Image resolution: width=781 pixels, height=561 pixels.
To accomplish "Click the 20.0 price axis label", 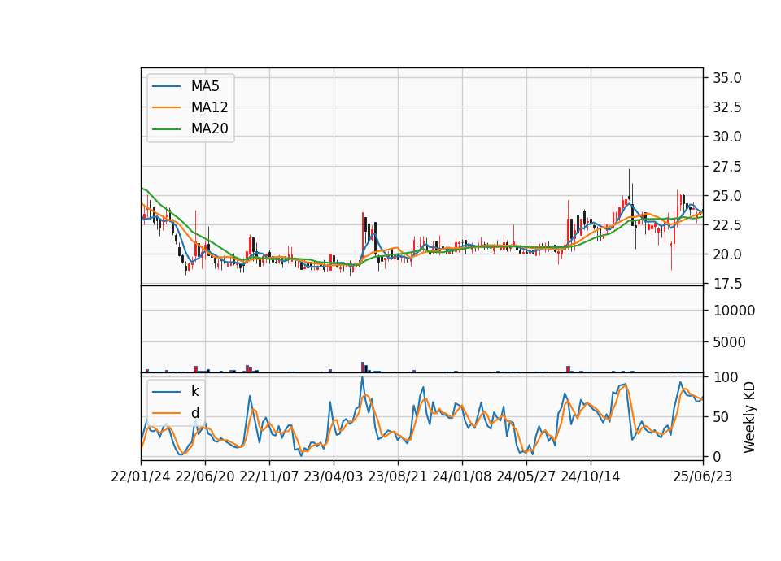I will [x=727, y=254].
